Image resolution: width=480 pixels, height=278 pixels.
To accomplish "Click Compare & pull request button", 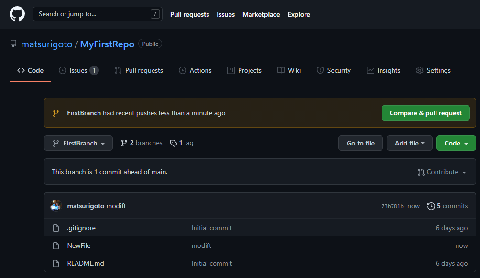I will click(x=425, y=113).
